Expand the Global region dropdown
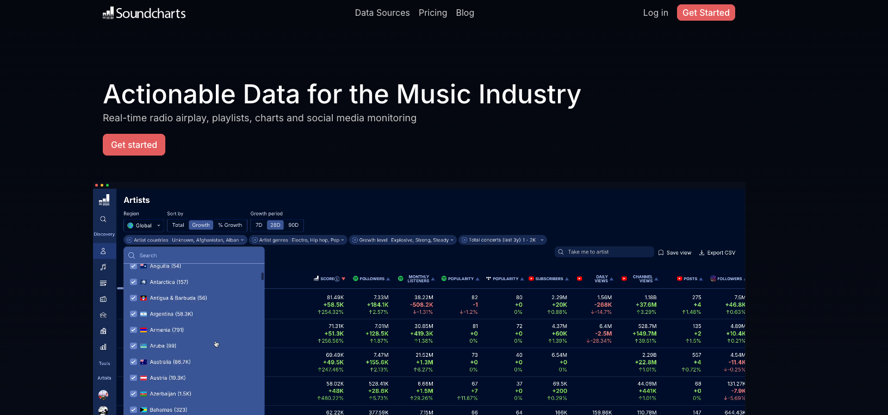Viewport: 888px width, 415px height. coord(144,225)
